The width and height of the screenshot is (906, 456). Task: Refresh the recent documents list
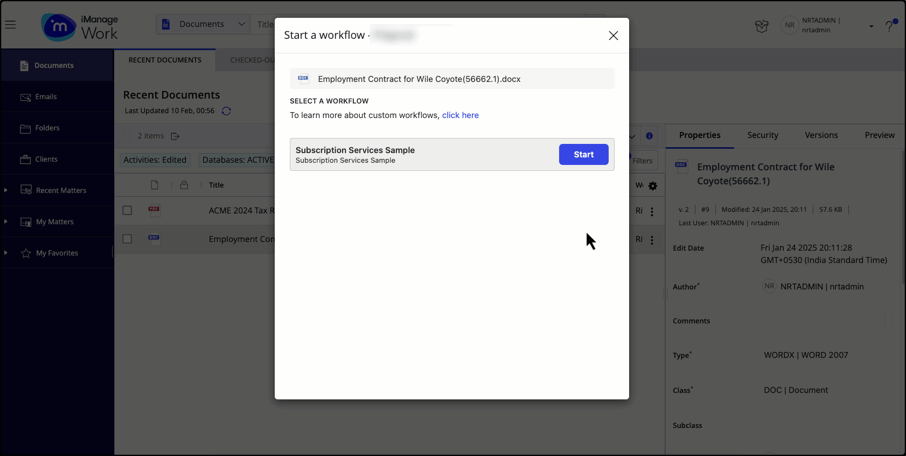pos(226,111)
